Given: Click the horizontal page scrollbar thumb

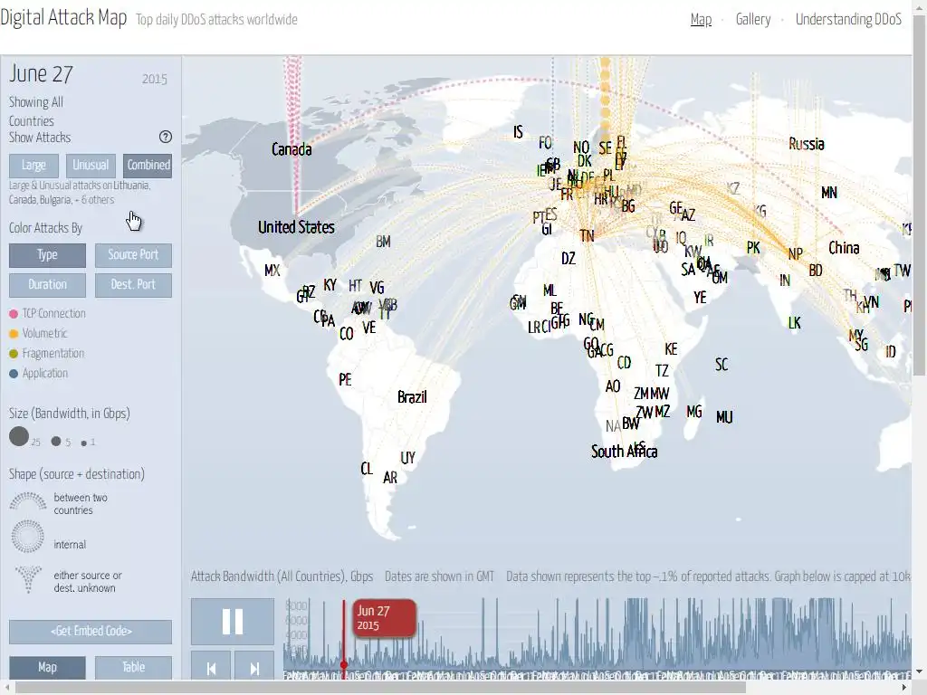Looking at the screenshot, I should (380, 689).
